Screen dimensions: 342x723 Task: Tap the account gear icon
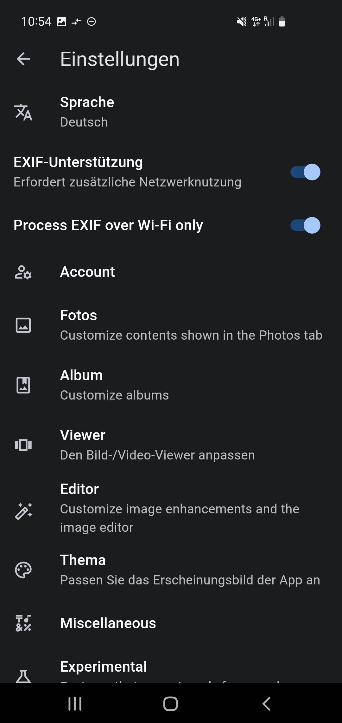pyautogui.click(x=23, y=272)
